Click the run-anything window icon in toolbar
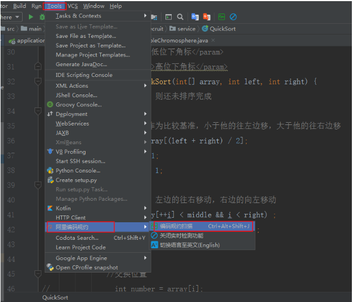The height and width of the screenshot is (302, 353). [168, 17]
